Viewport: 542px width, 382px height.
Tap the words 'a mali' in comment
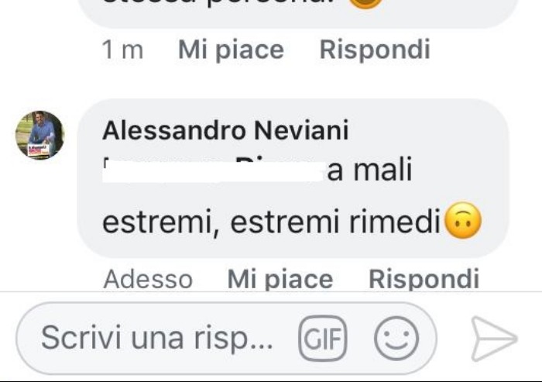(369, 170)
